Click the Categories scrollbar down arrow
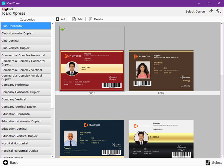This screenshot has height=167, width=224. 53,156
